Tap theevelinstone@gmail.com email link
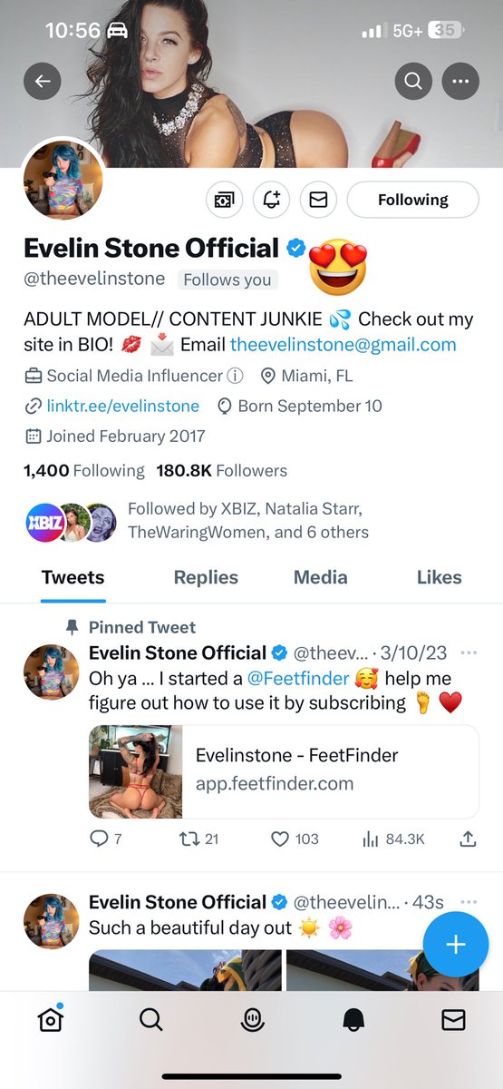The width and height of the screenshot is (503, 1089). coord(343,345)
